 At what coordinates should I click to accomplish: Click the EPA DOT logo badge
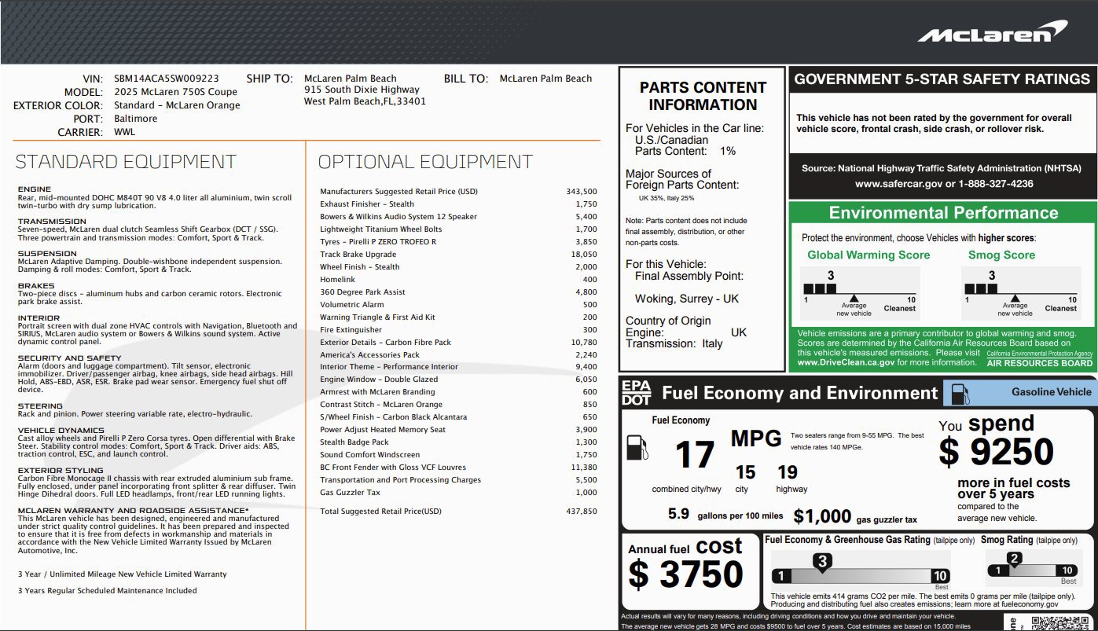(x=636, y=392)
